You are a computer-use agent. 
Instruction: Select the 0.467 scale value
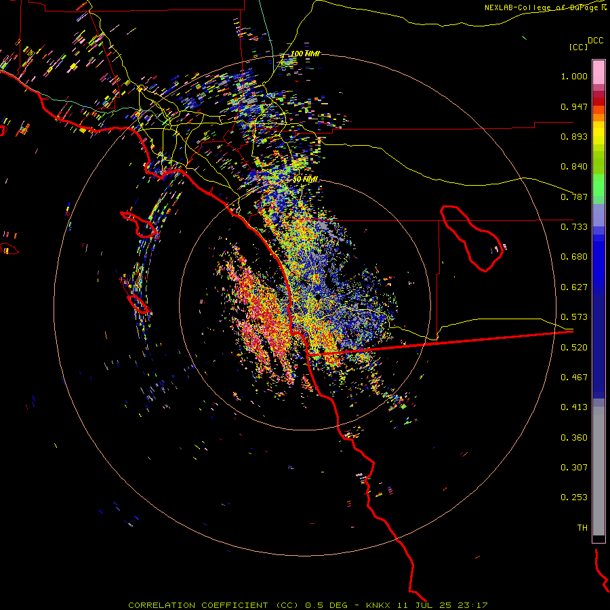(x=574, y=377)
